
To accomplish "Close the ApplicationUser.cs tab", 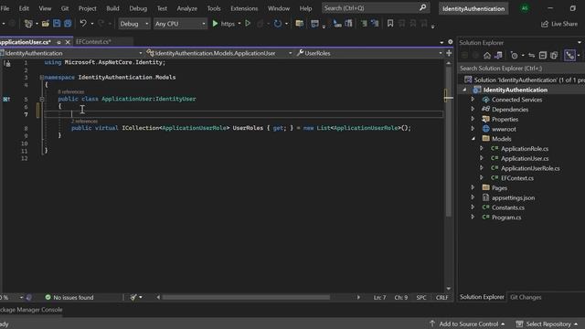I will point(68,42).
